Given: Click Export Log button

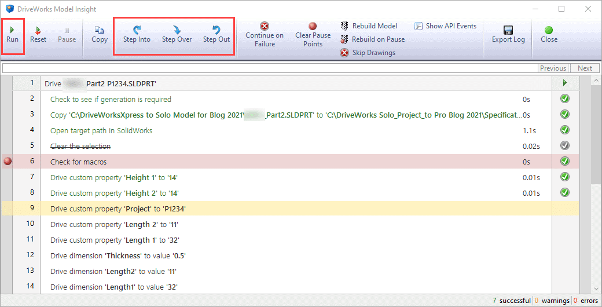Looking at the screenshot, I should click(508, 35).
